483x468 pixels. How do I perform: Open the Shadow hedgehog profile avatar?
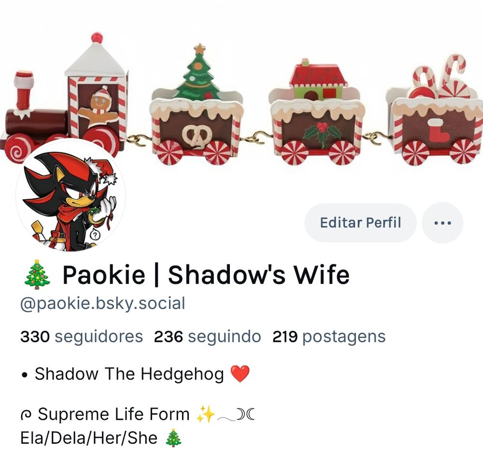[x=71, y=196]
